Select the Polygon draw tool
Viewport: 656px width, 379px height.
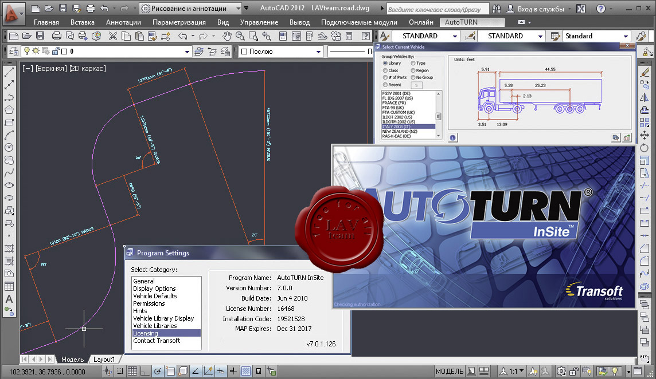pyautogui.click(x=9, y=110)
